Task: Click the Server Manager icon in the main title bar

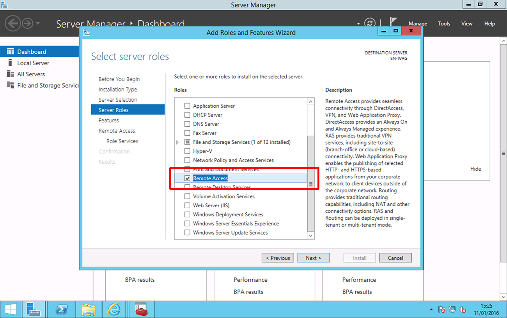Action: (5, 5)
